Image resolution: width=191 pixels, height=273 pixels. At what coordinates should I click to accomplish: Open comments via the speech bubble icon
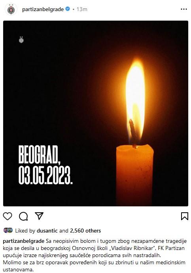pos(23,216)
